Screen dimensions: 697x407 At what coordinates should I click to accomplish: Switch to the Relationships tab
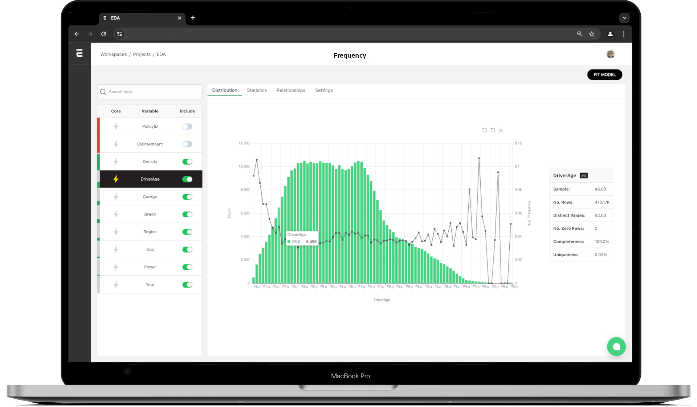click(x=291, y=90)
